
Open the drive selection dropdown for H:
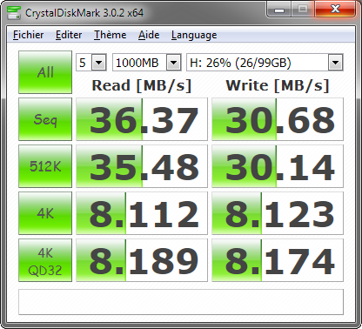(265, 63)
